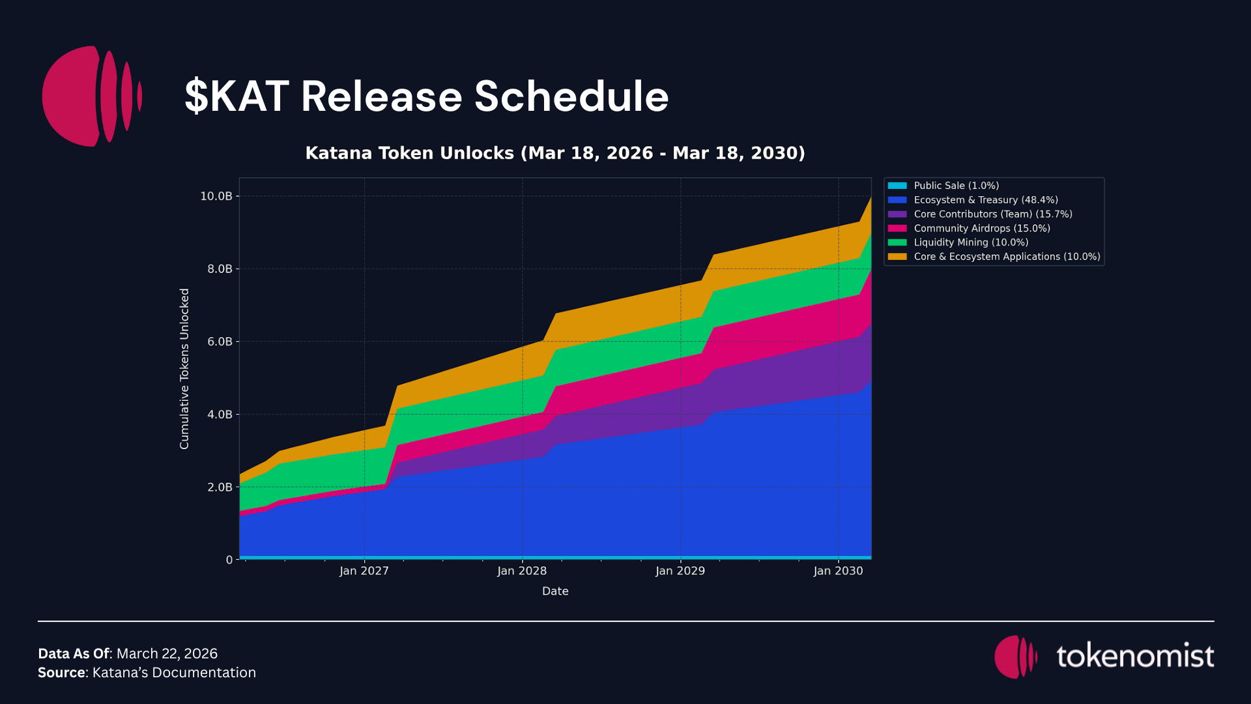
Task: Click the 4.0B y-axis tick label
Action: pos(220,415)
